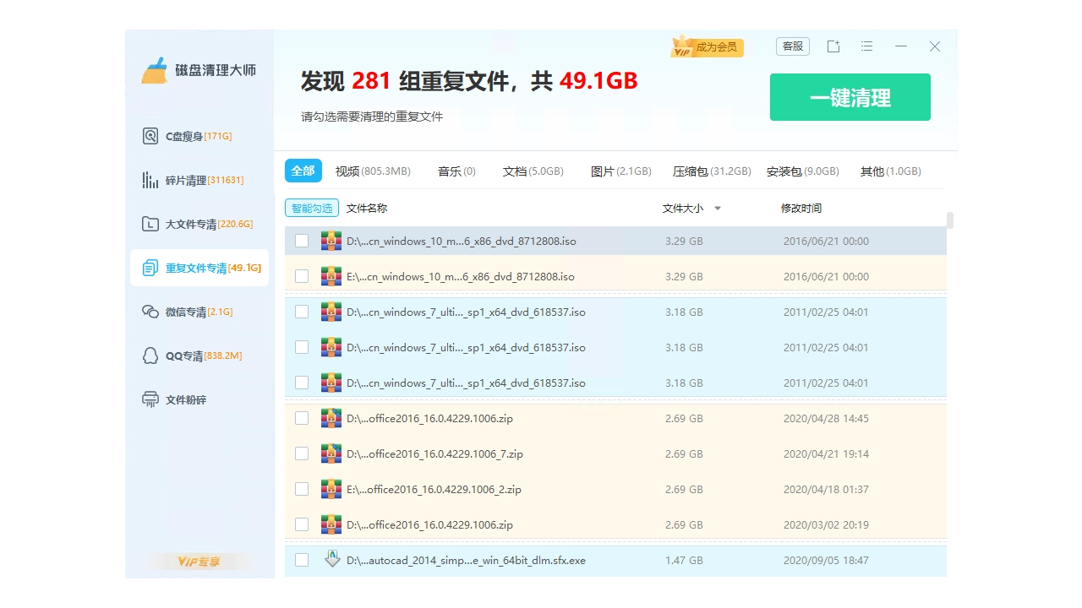Click 智能勾选 to auto-select duplicates

tap(310, 208)
